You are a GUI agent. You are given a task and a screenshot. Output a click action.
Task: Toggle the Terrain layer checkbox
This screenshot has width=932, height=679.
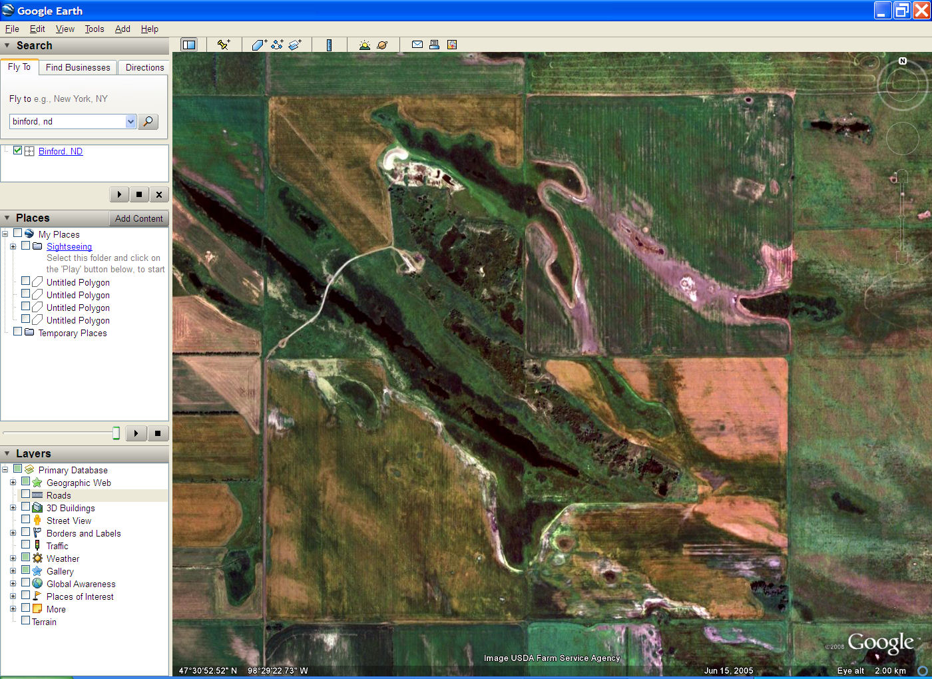point(25,621)
